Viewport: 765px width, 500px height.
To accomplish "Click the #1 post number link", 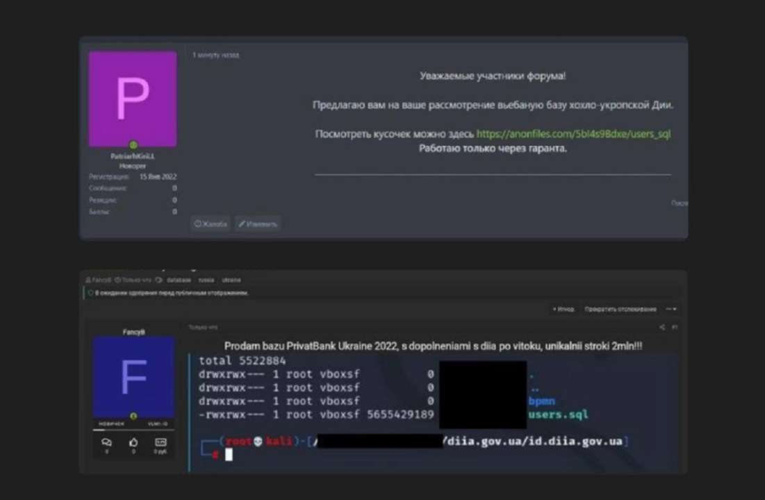I will [x=675, y=327].
